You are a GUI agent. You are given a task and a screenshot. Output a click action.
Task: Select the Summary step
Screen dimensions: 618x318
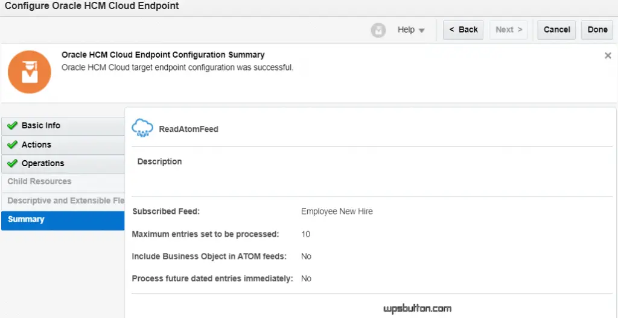point(63,220)
